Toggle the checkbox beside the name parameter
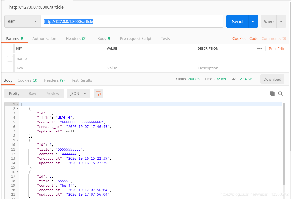Screen dimensions: 291x199 pos(10,59)
